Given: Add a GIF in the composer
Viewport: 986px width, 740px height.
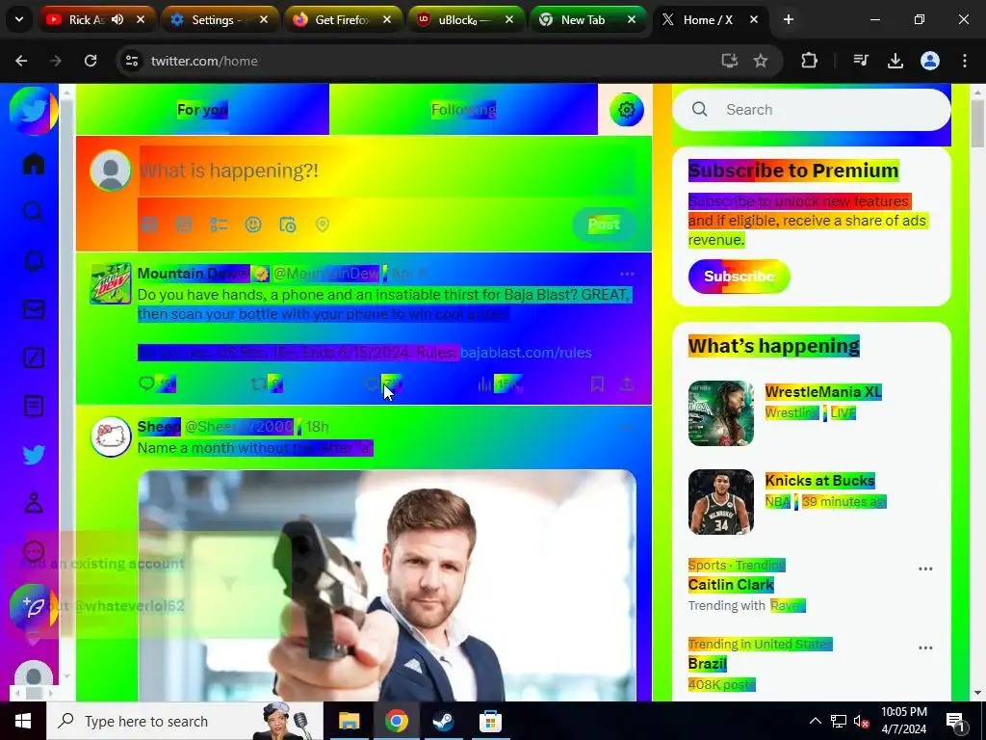Looking at the screenshot, I should click(184, 225).
